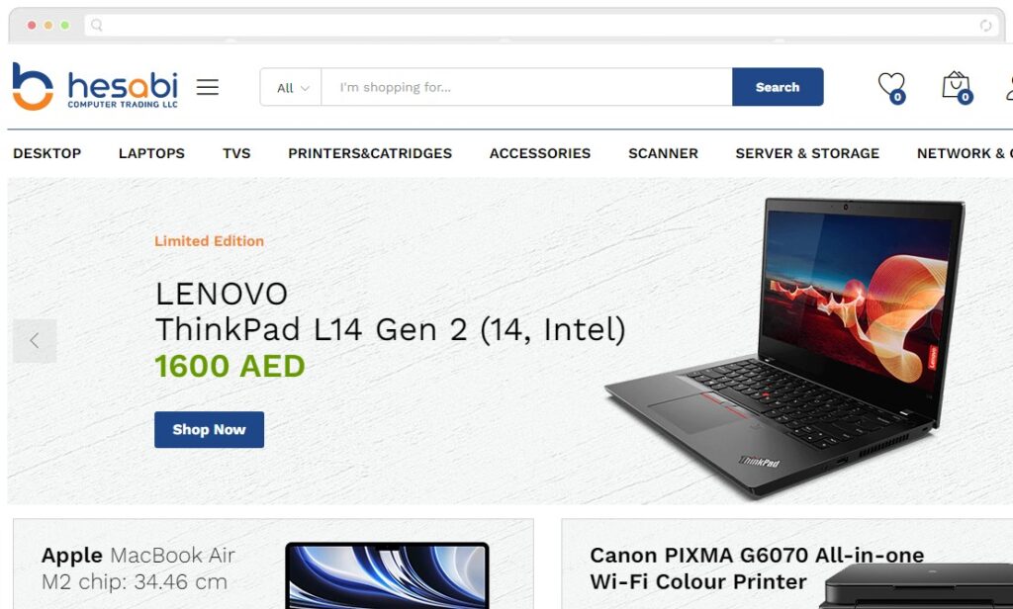Expand the All categories dropdown
This screenshot has height=609, width=1013.
click(292, 87)
